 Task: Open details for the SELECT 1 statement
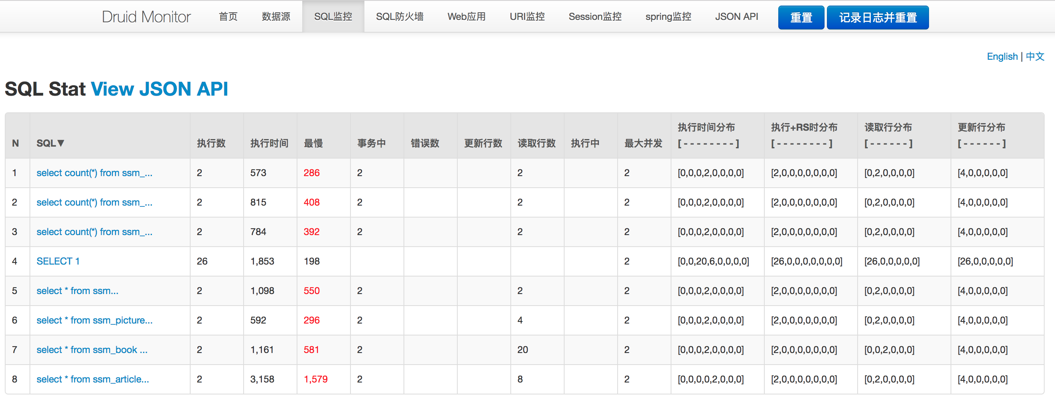click(59, 261)
